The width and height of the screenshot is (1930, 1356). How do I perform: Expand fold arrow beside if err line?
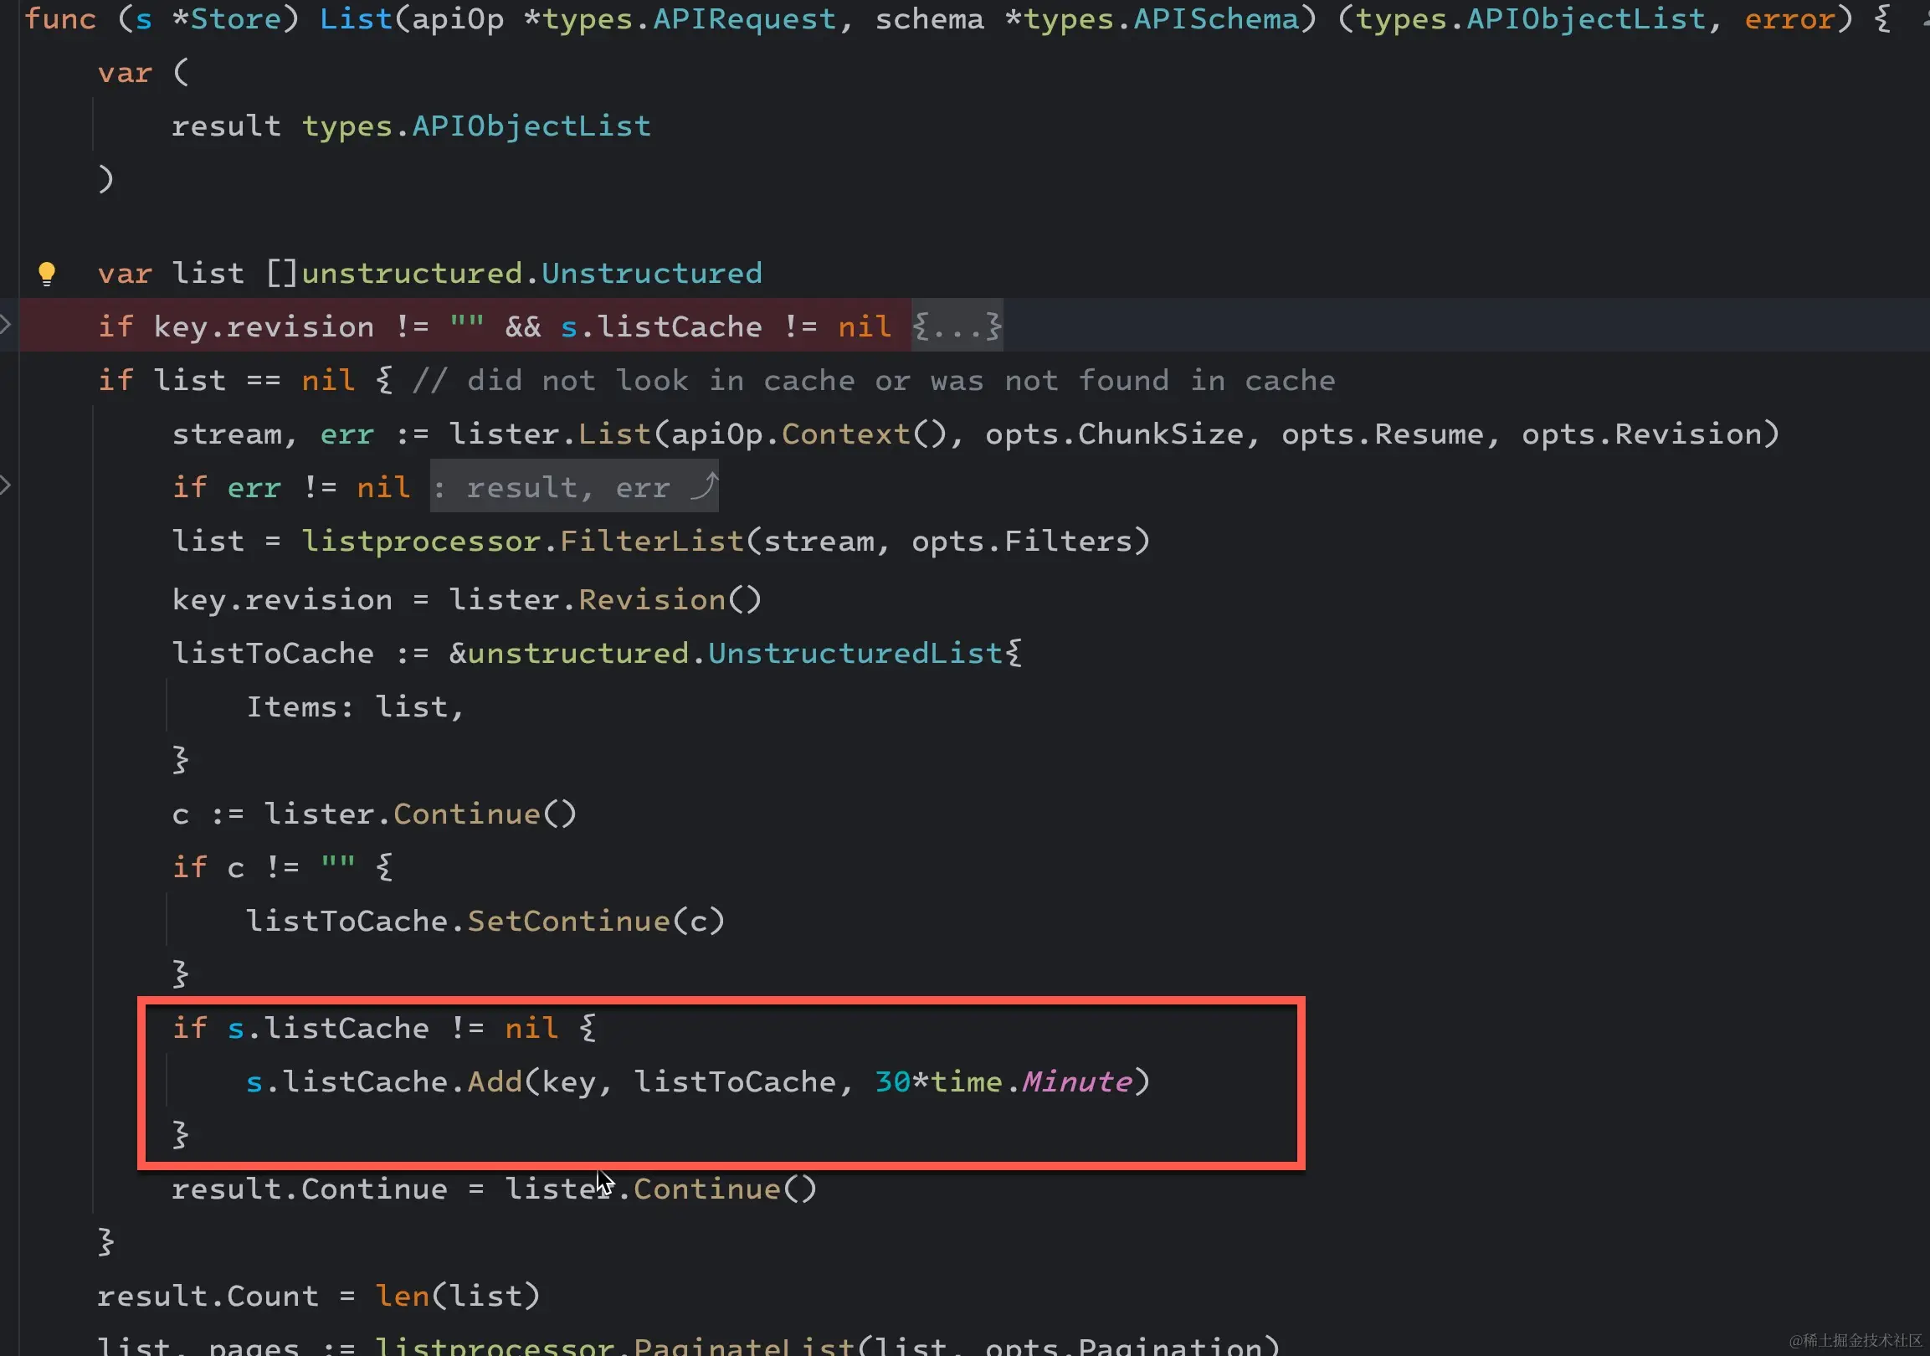5,485
